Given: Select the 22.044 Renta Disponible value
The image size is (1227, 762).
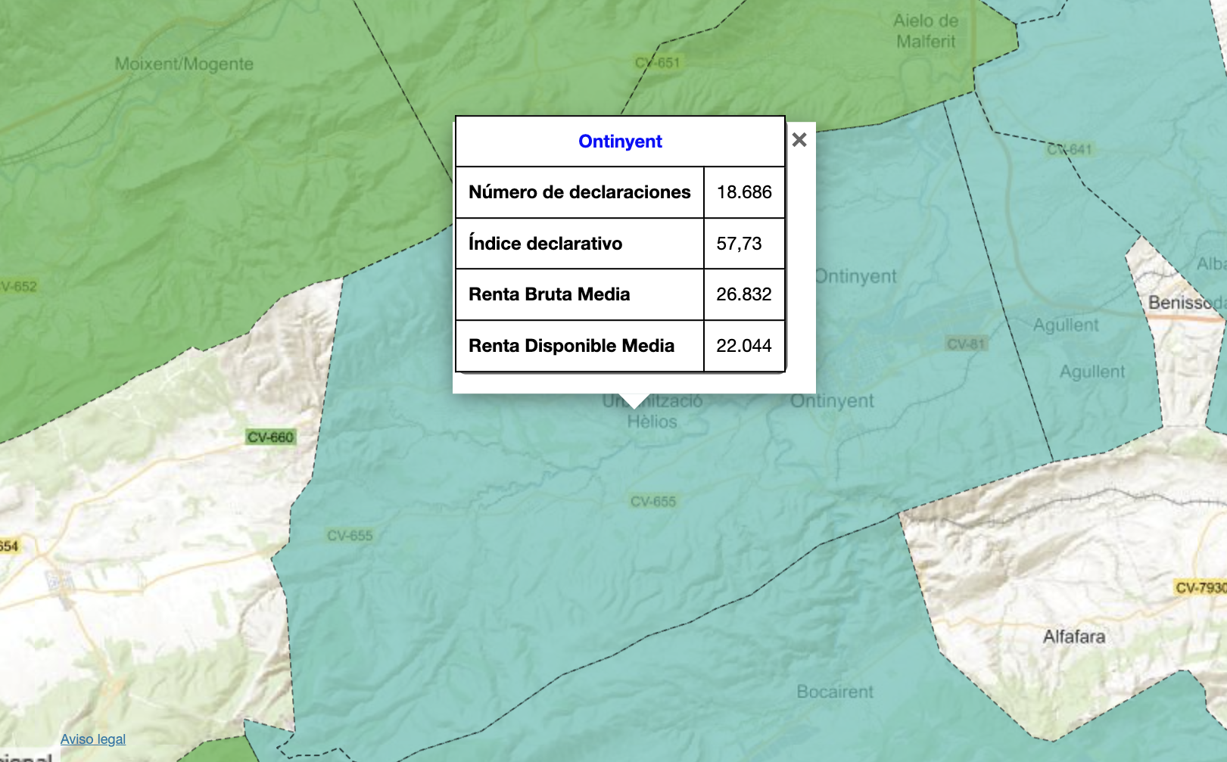Looking at the screenshot, I should (743, 346).
